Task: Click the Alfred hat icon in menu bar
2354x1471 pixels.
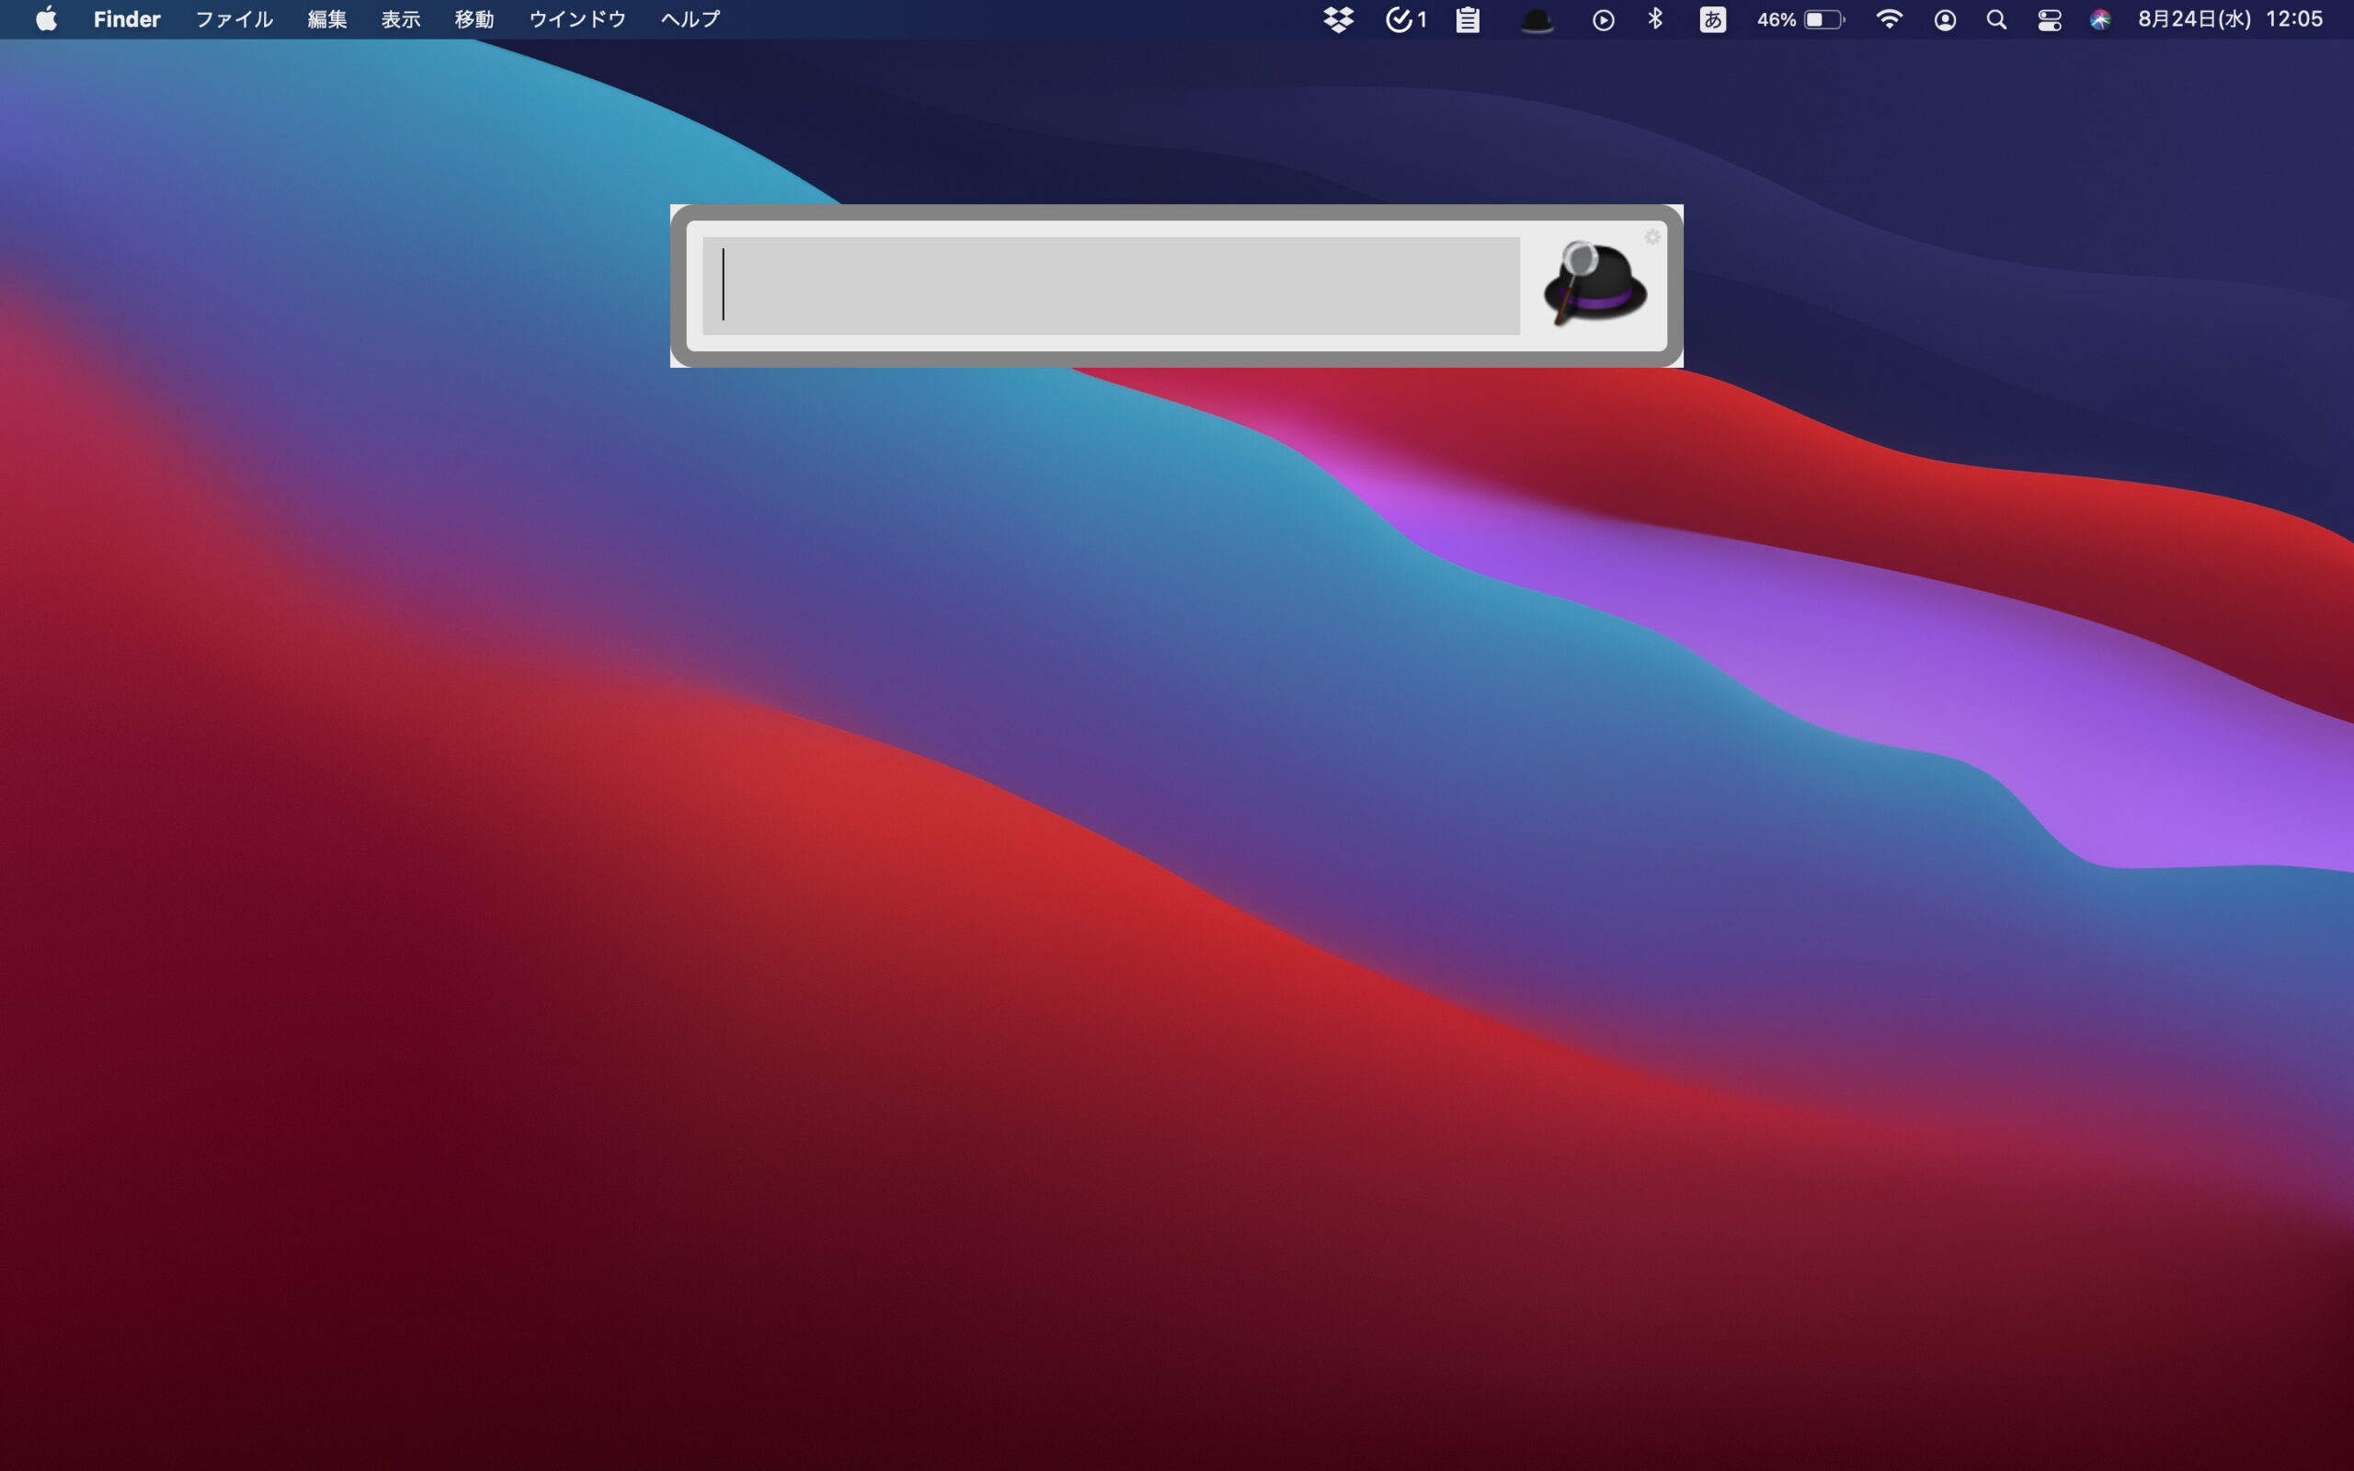Action: pos(1537,20)
